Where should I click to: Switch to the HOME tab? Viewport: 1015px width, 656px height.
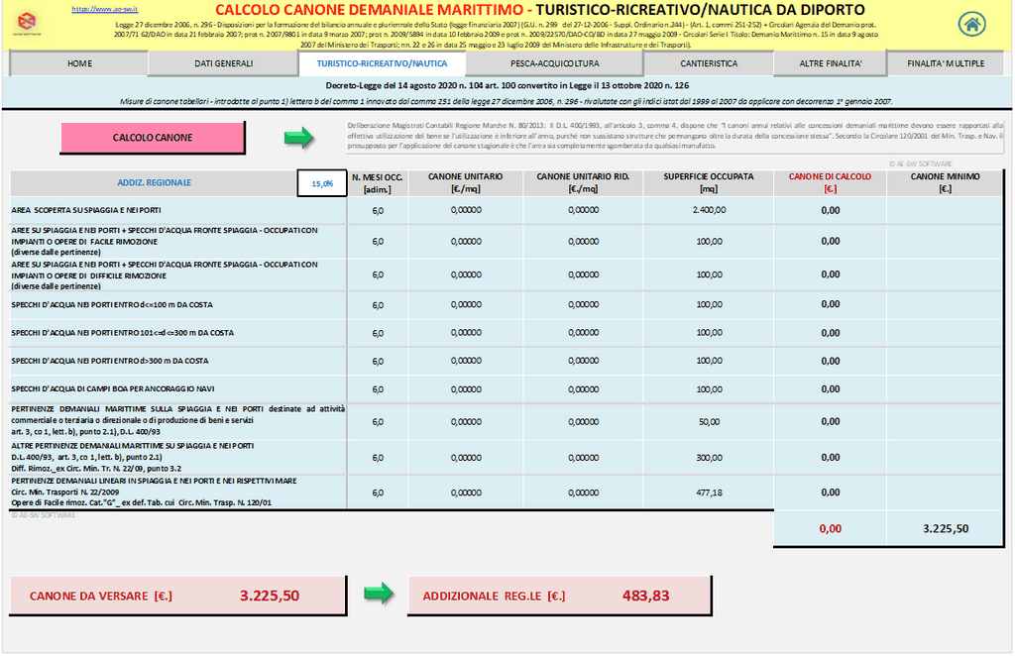click(79, 63)
